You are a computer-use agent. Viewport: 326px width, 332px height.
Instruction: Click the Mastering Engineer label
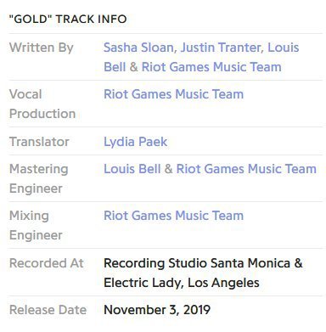pos(38,178)
